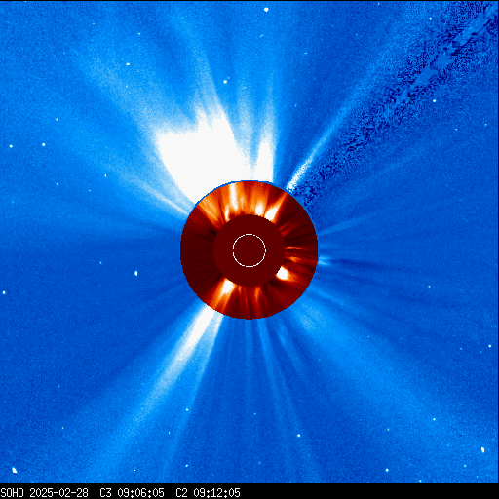Click the white solar disk outline circle
Screen dimensions: 499x499
pos(249,250)
